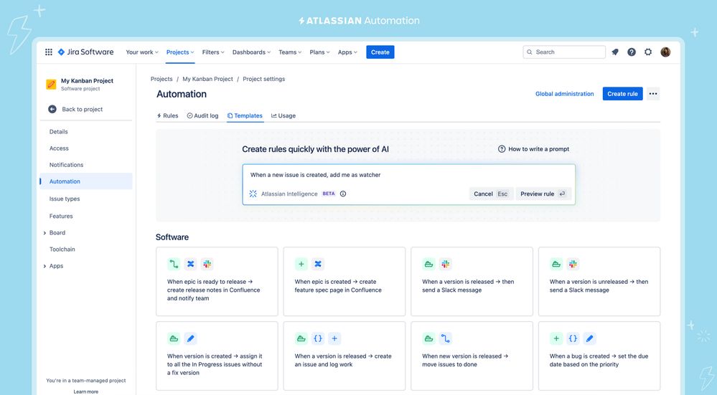This screenshot has width=717, height=395.
Task: Click the Slack icon in epic ready to release card
Action: click(x=207, y=264)
